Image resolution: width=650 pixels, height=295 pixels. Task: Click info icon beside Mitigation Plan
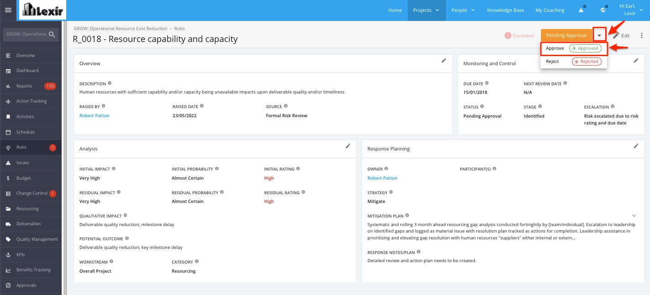(407, 215)
